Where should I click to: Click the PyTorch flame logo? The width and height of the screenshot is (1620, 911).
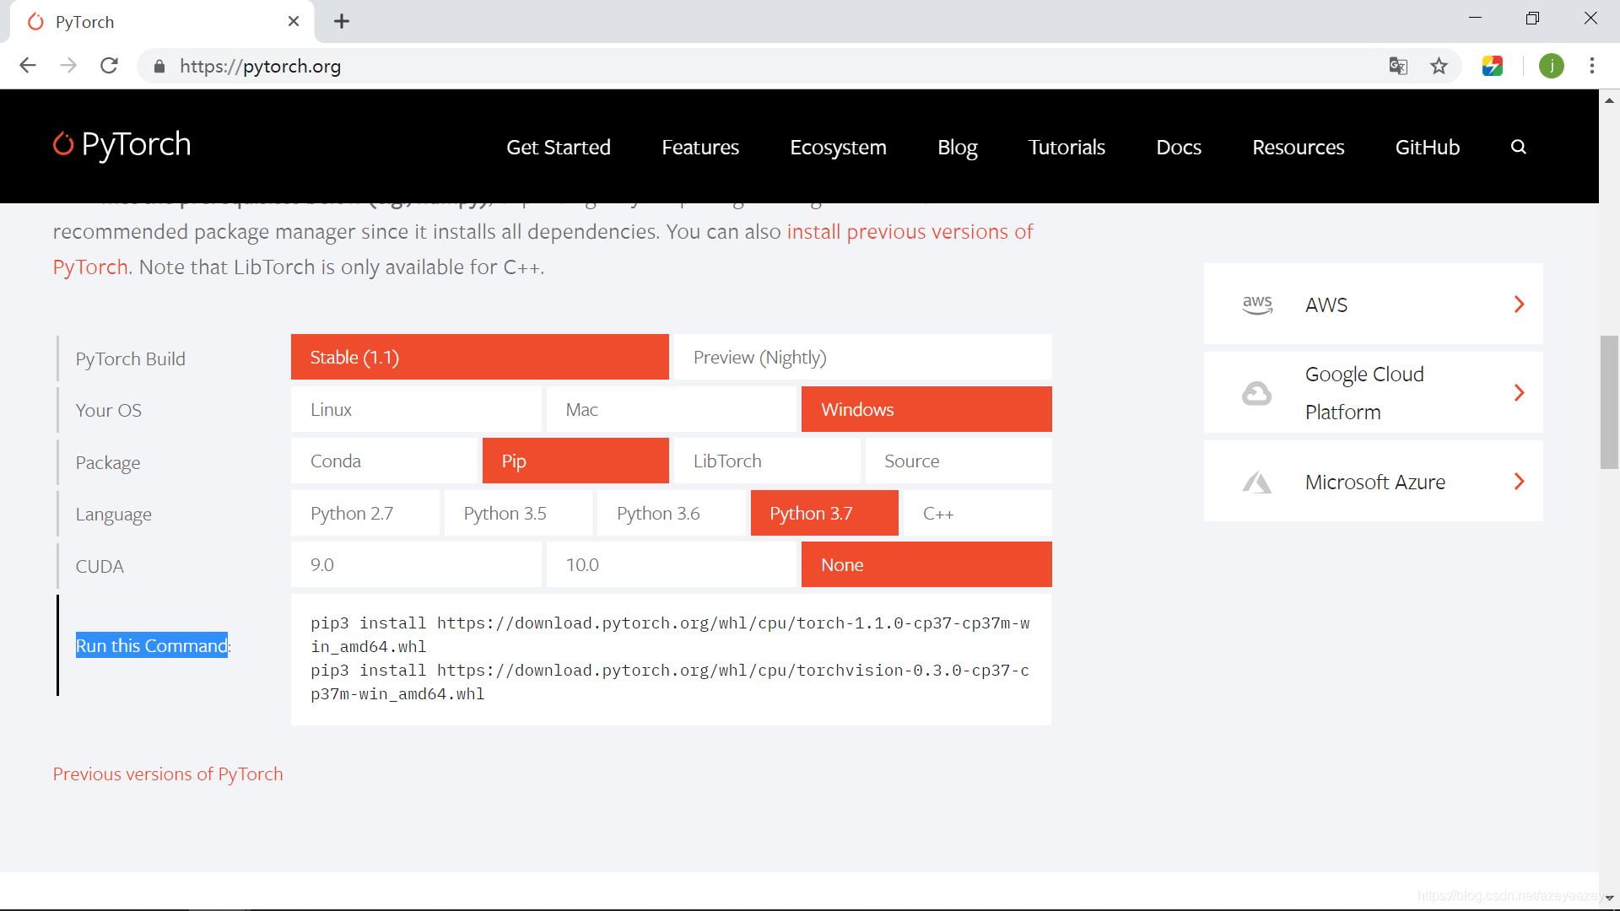pyautogui.click(x=63, y=144)
